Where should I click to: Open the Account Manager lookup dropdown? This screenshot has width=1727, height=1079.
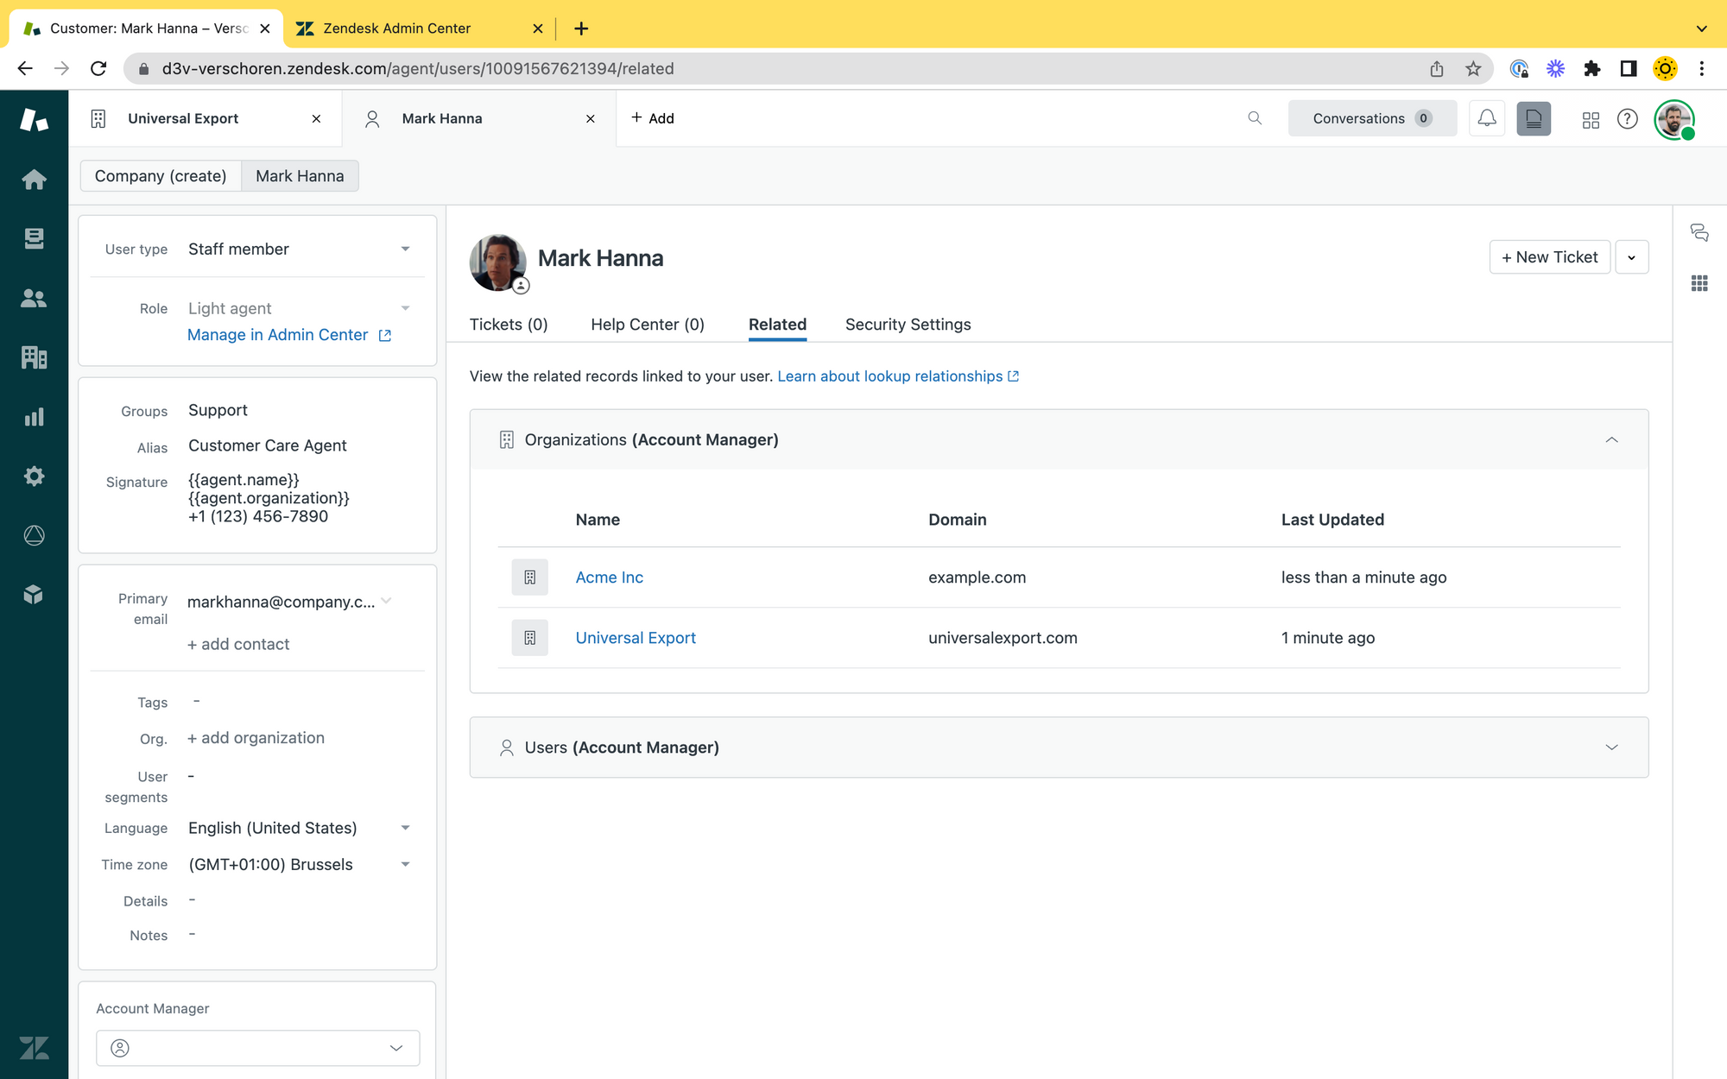258,1048
